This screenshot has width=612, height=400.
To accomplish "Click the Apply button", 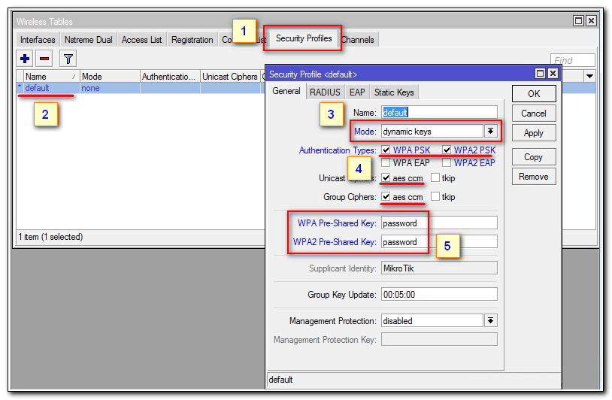I will point(533,133).
